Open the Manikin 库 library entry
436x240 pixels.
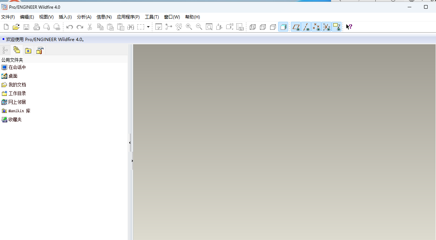(x=16, y=111)
